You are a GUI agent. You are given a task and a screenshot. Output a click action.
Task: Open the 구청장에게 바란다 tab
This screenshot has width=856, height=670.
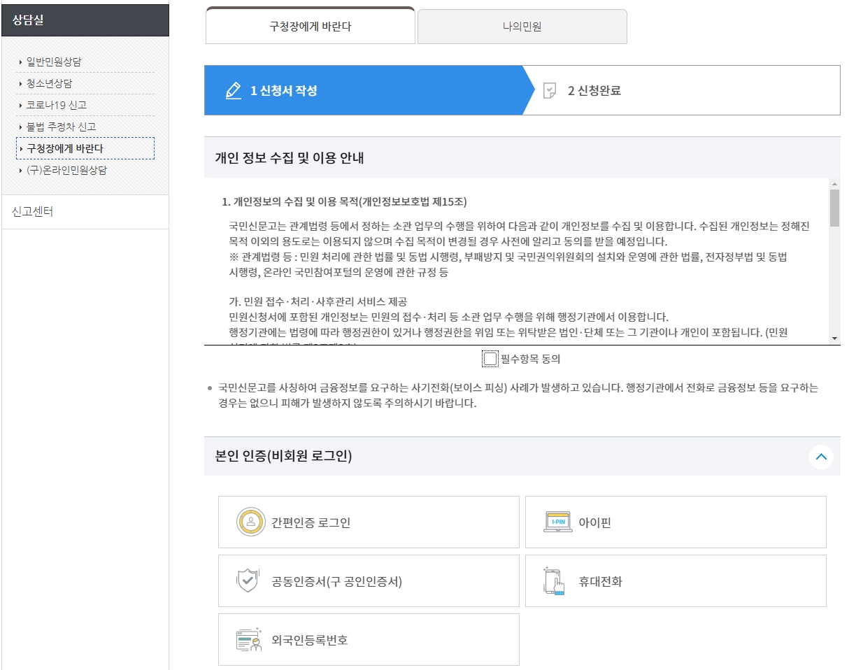coord(310,26)
